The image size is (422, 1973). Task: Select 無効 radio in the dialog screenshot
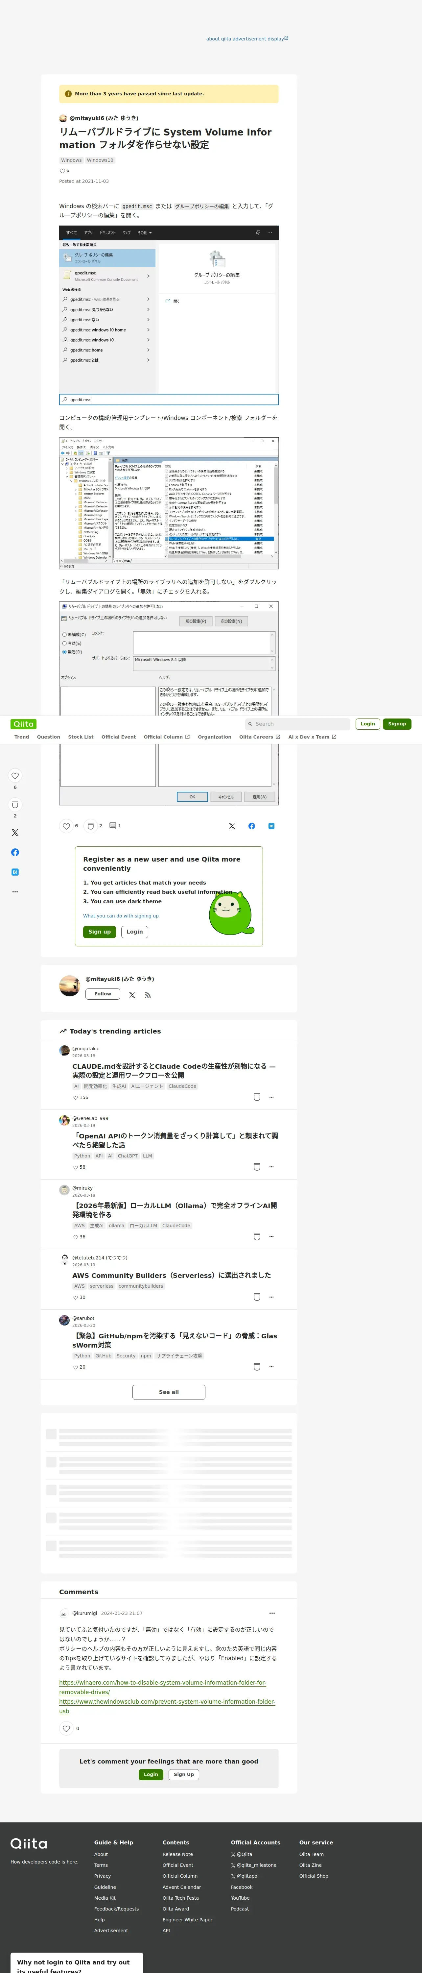coord(64,652)
